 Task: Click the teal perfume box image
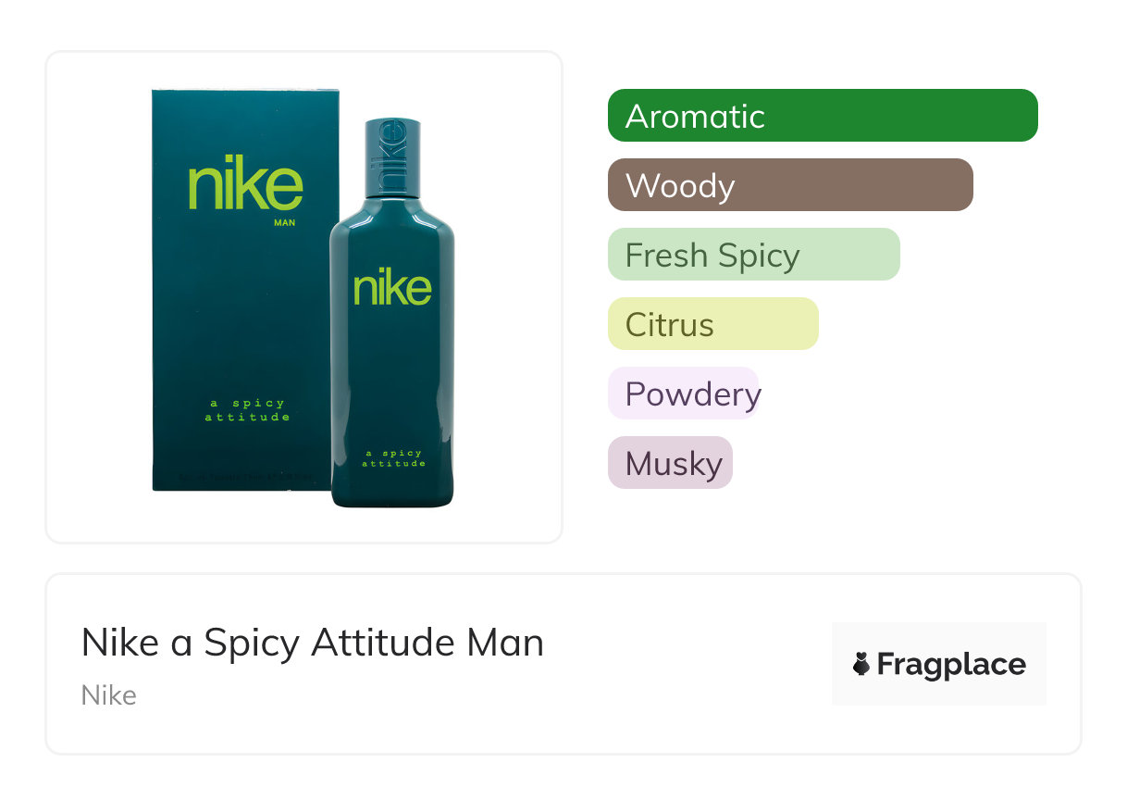[241, 315]
